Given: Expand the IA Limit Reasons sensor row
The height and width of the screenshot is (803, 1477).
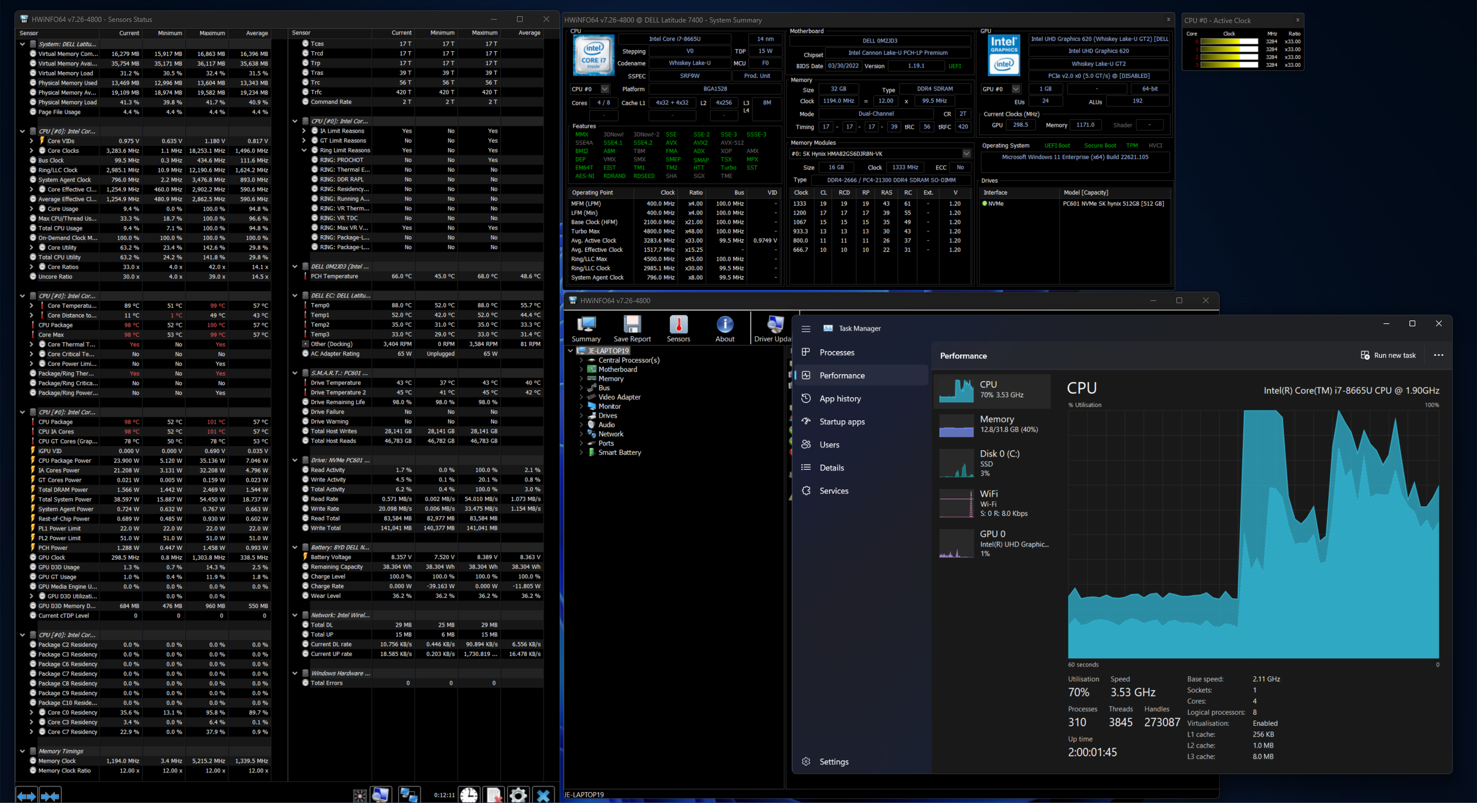Looking at the screenshot, I should pos(304,131).
